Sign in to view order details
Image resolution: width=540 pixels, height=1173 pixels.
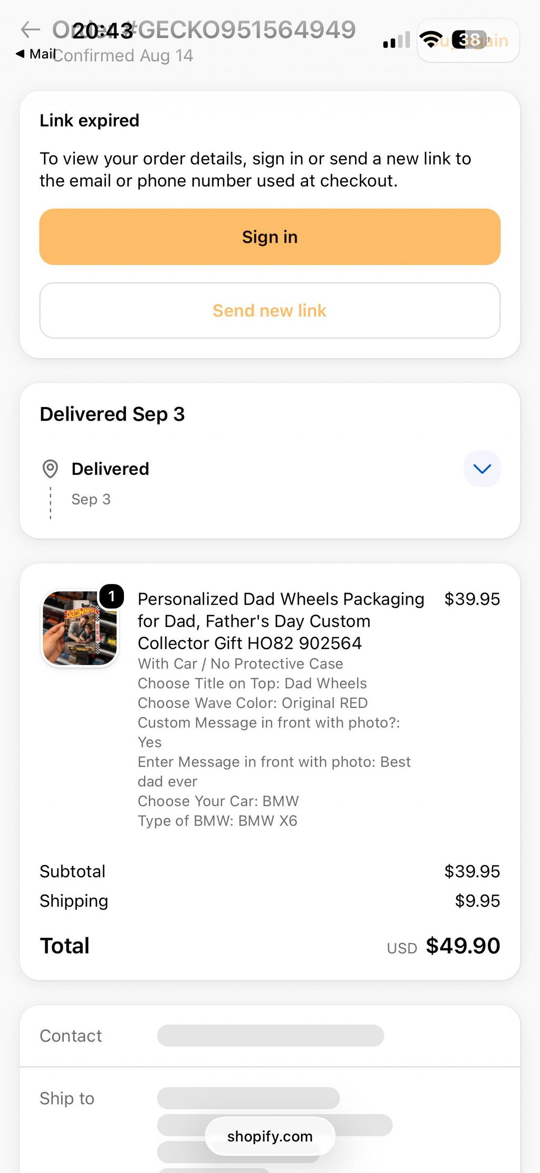point(270,237)
